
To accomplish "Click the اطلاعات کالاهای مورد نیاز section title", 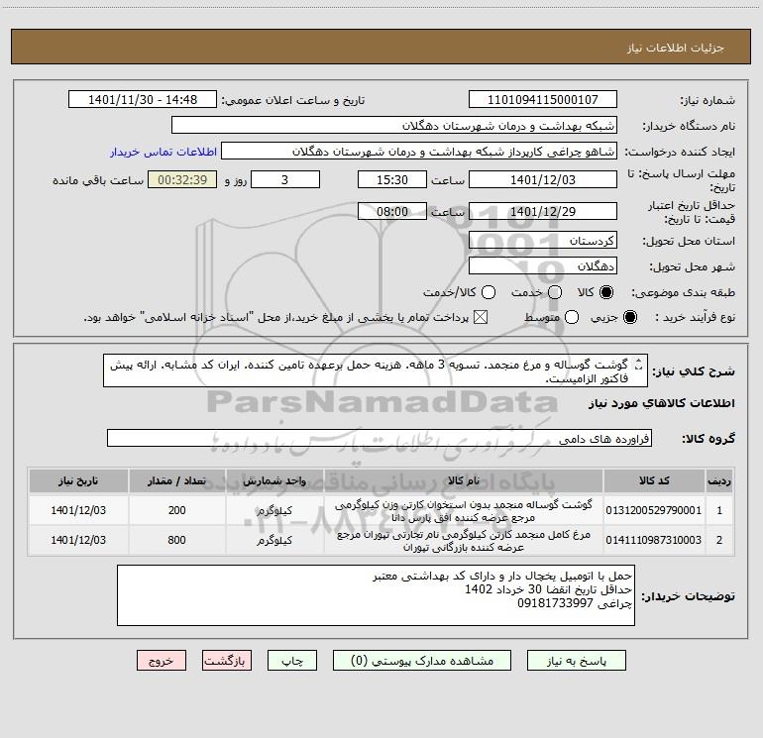I will [661, 403].
